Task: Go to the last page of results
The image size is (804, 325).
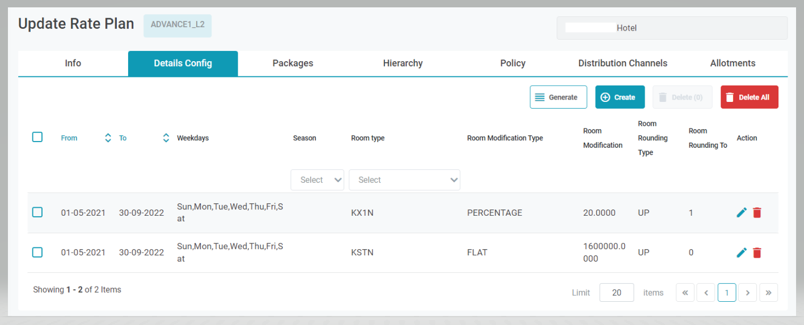Action: [x=768, y=293]
